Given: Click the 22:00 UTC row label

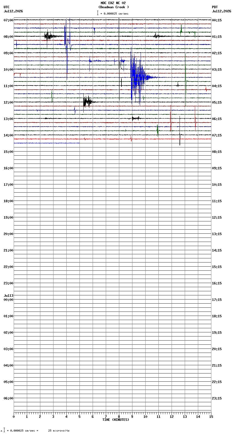Looking at the screenshot, I should (x=8, y=267).
